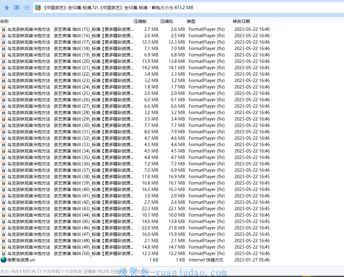The width and height of the screenshot is (344, 277).
Task: Select the flv icon of 培训 (32) file
Action: coord(3,138)
